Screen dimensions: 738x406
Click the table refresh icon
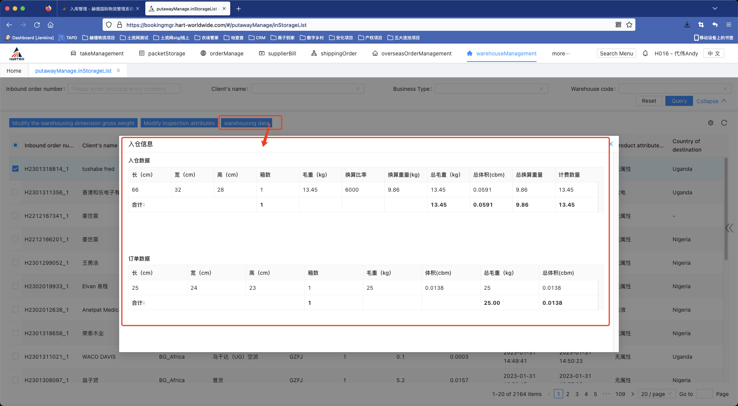(x=724, y=123)
